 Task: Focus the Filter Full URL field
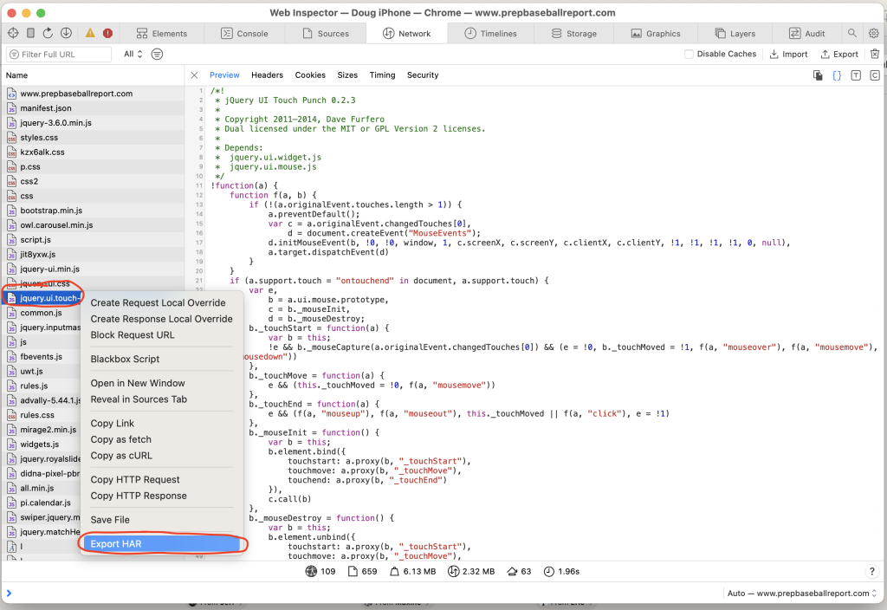tap(59, 55)
